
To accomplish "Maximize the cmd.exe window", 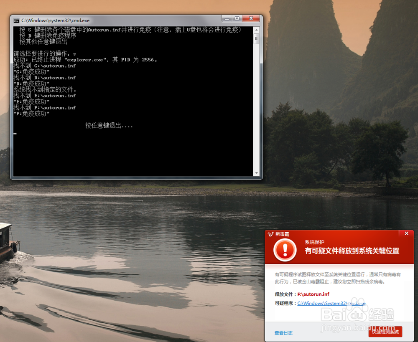I will (237, 19).
